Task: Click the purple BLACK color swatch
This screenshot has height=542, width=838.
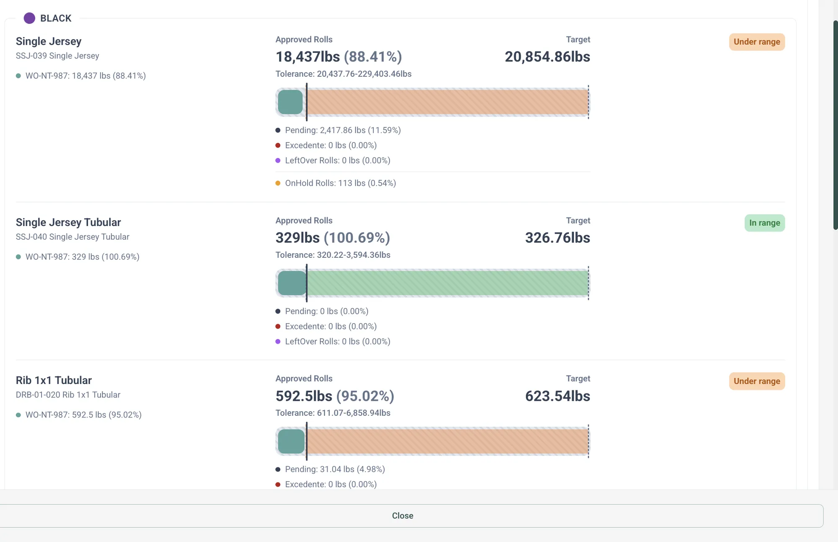Action: tap(29, 18)
